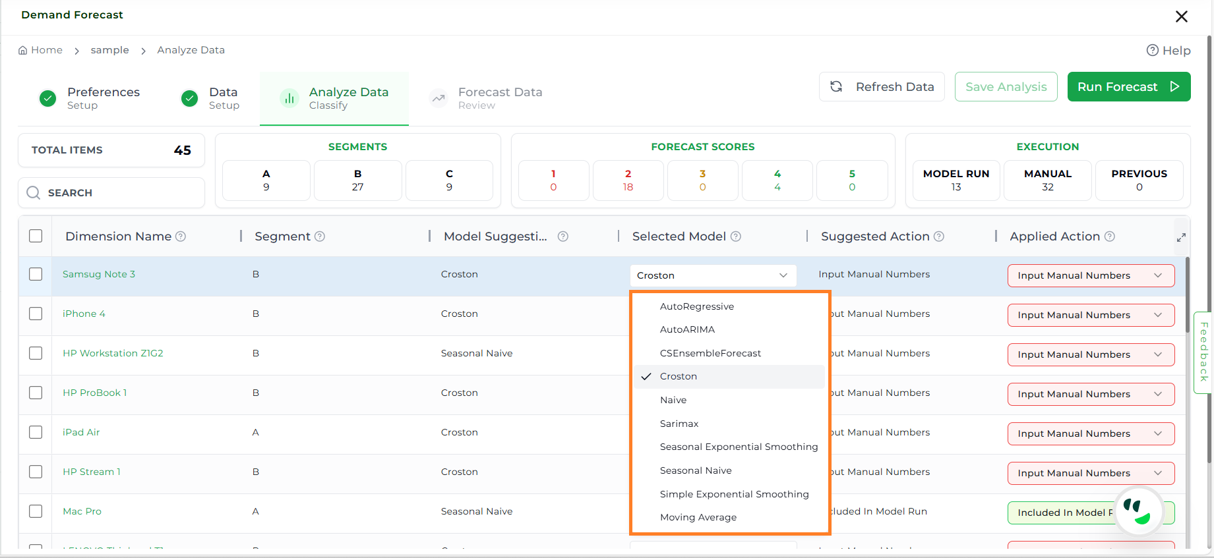Tick the checkbox for Samsug Note 3
Screen dimensions: 1214x558
click(x=36, y=274)
